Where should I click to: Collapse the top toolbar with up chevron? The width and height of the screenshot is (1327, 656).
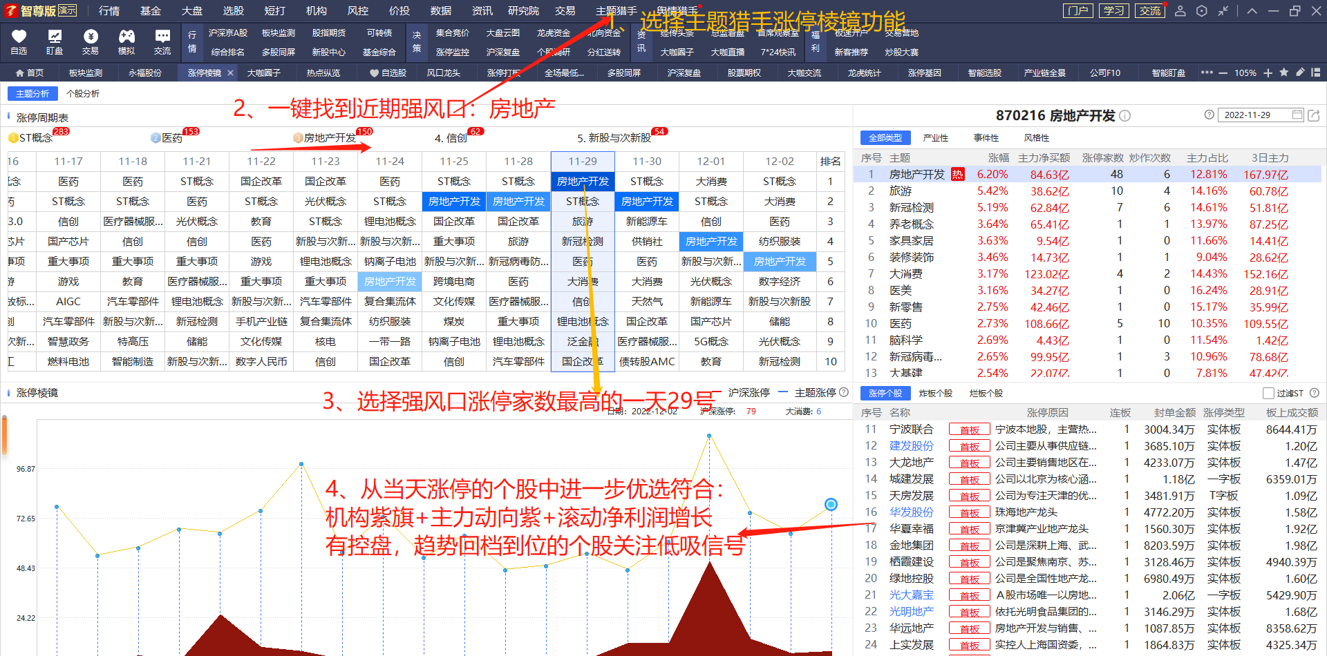[x=1252, y=11]
